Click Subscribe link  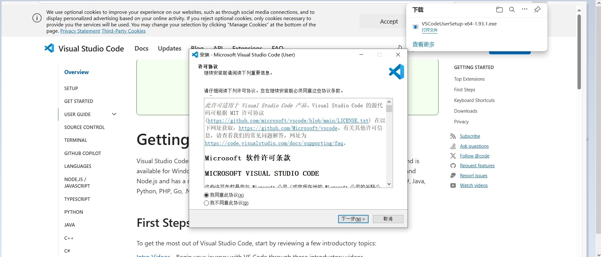470,136
